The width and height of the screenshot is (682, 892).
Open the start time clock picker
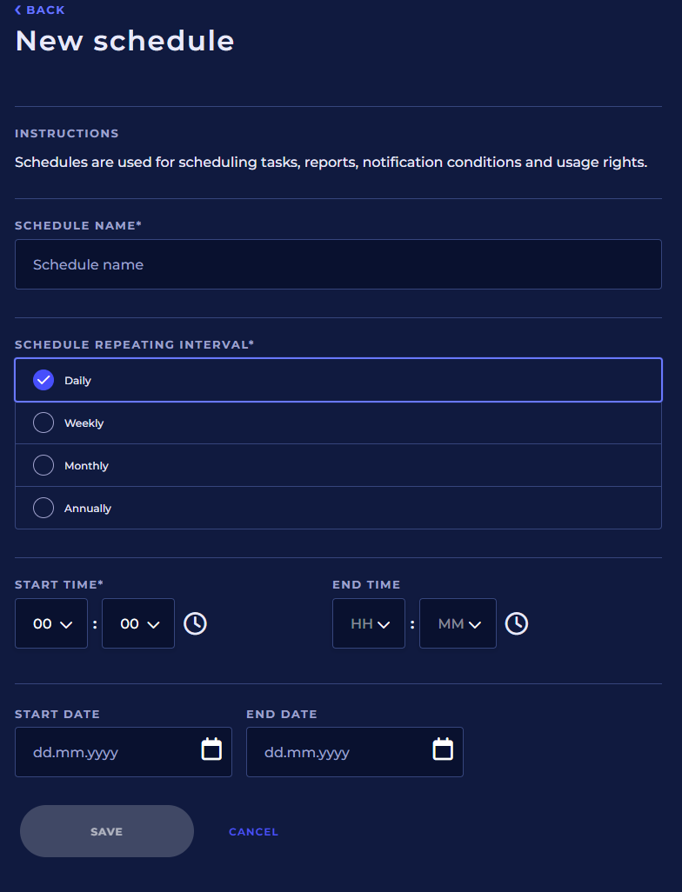pos(195,623)
